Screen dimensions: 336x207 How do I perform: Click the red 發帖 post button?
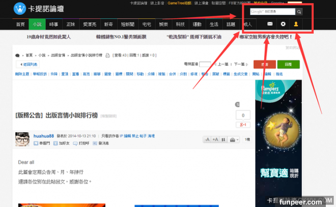(264, 65)
